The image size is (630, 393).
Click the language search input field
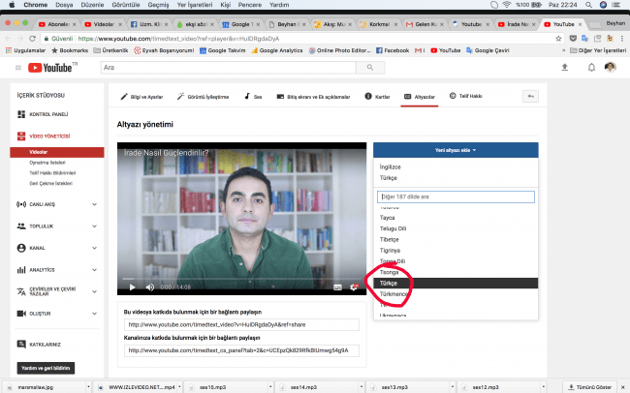tap(455, 196)
